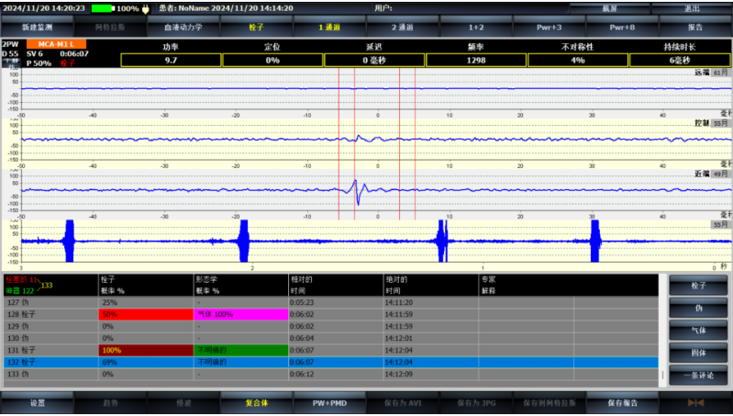Click the 远端 channel gain label
This screenshot has height=416, width=733.
click(x=720, y=73)
